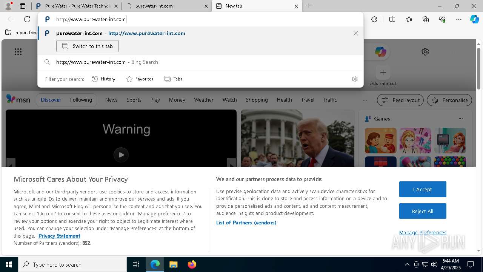Click Reject All on privacy banner
The width and height of the screenshot is (483, 272).
coord(423,211)
